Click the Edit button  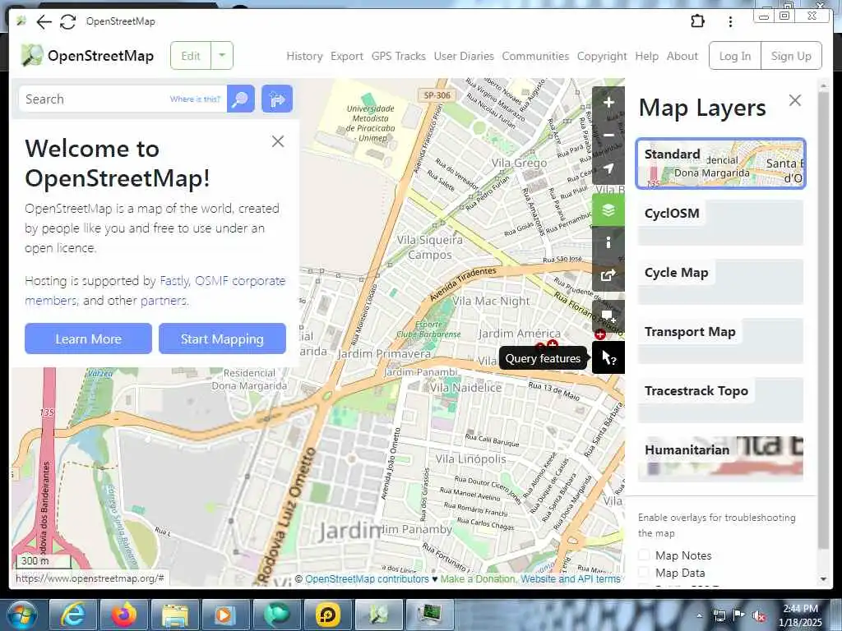coord(191,55)
